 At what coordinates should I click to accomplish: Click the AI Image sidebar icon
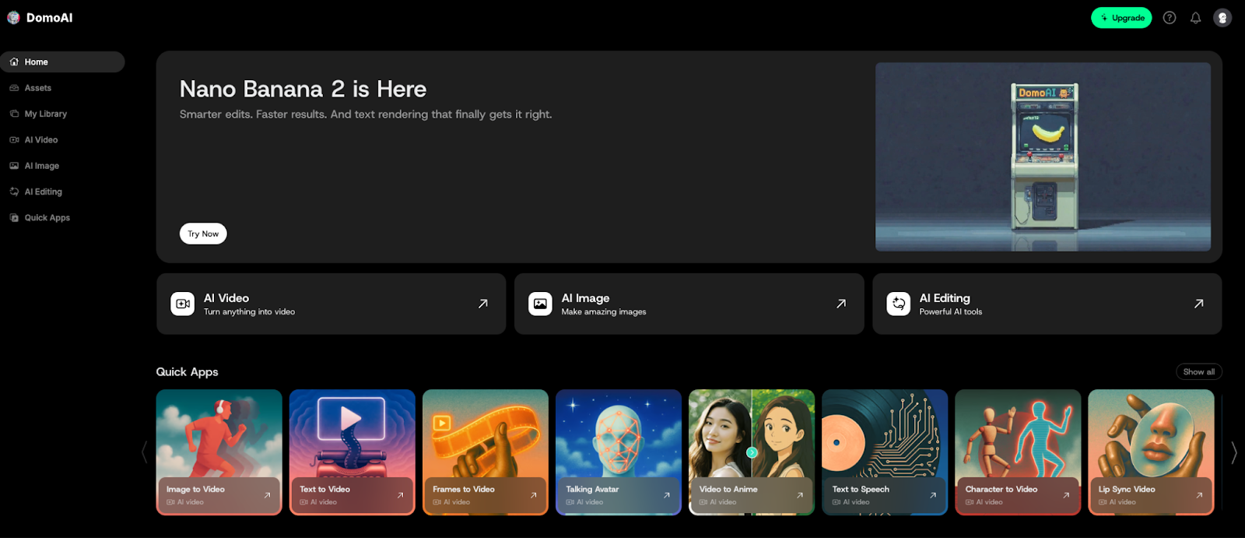pos(14,166)
